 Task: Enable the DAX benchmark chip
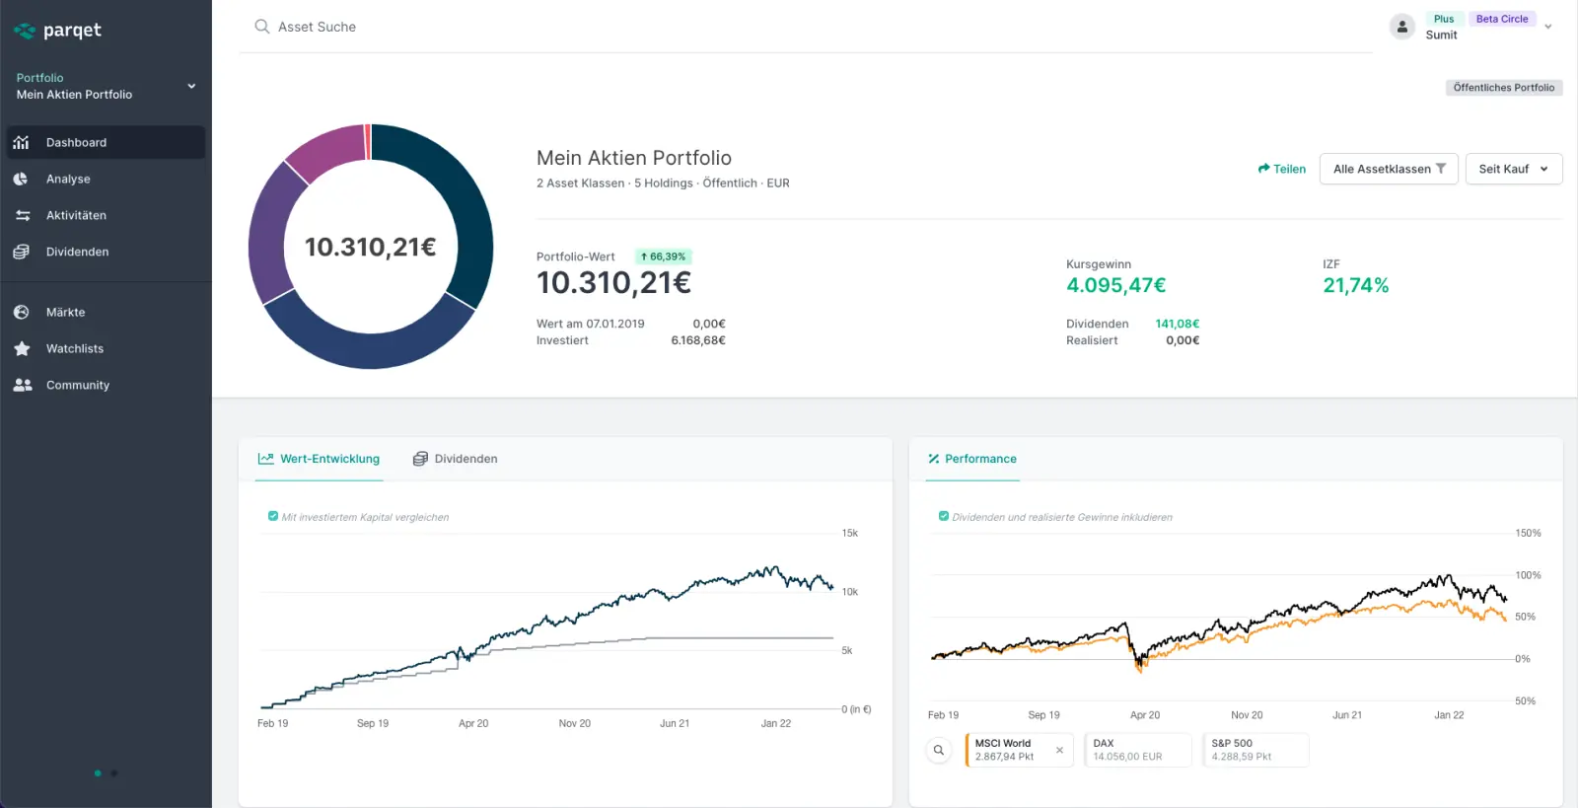click(x=1137, y=750)
